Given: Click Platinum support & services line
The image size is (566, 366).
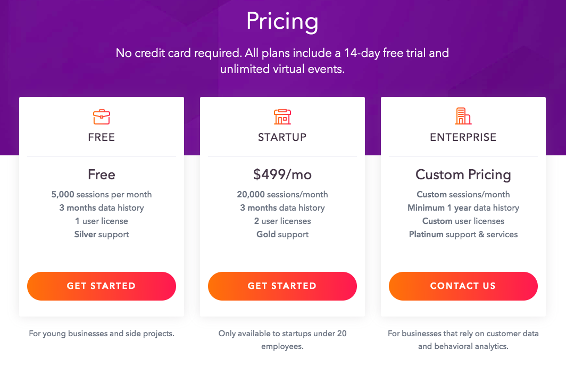Looking at the screenshot, I should coord(463,235).
